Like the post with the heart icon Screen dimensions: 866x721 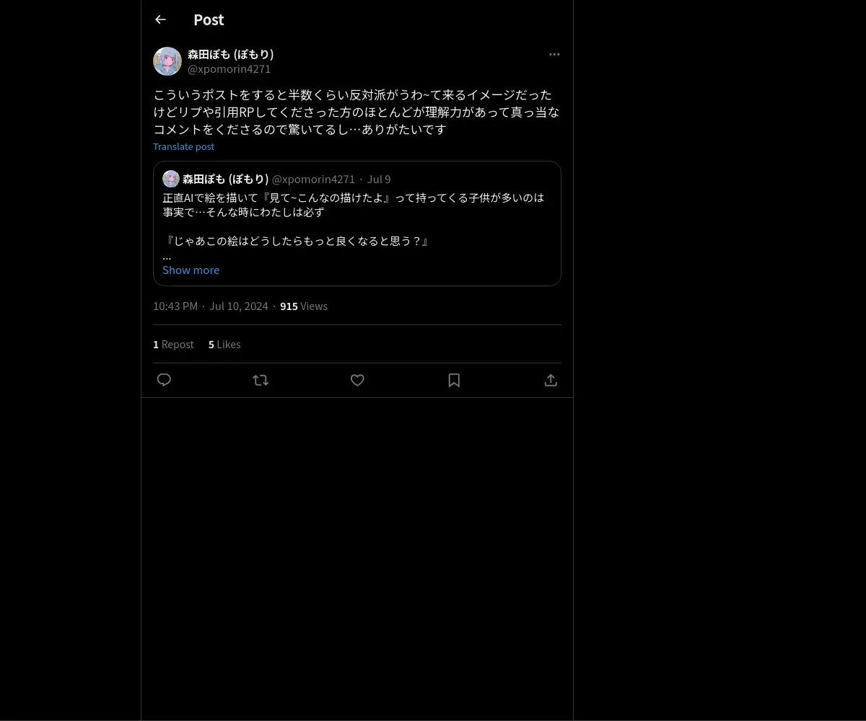(357, 380)
